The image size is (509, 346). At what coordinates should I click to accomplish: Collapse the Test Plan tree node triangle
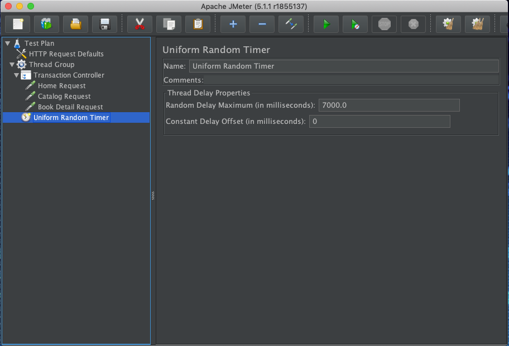click(x=8, y=43)
